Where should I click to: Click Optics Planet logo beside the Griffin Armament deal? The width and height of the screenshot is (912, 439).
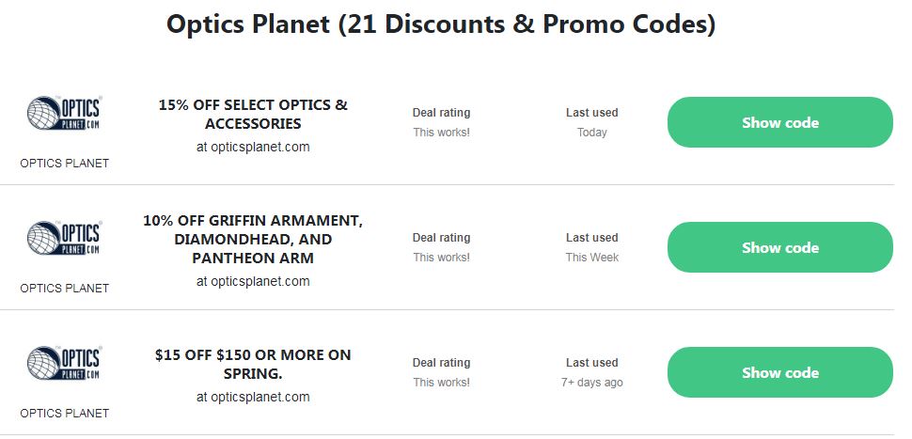coord(64,240)
